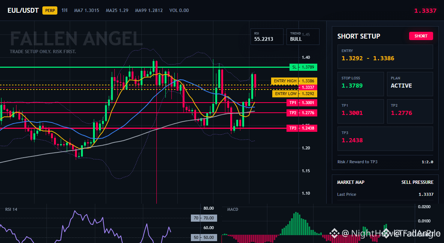The height and width of the screenshot is (243, 444).
Task: Click the Last Price row label
Action: [346, 194]
